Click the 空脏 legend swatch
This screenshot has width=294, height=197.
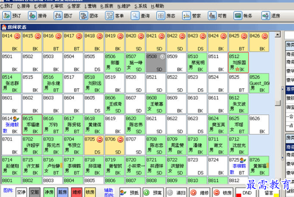click(35, 192)
